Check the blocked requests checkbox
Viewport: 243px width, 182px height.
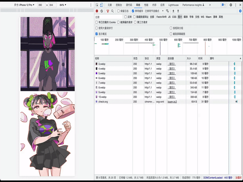118,22
